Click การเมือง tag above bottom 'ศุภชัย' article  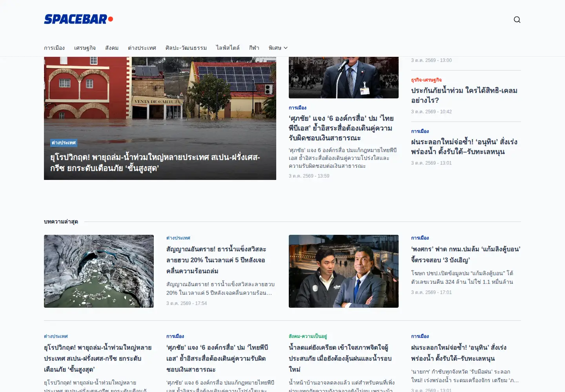[175, 336]
